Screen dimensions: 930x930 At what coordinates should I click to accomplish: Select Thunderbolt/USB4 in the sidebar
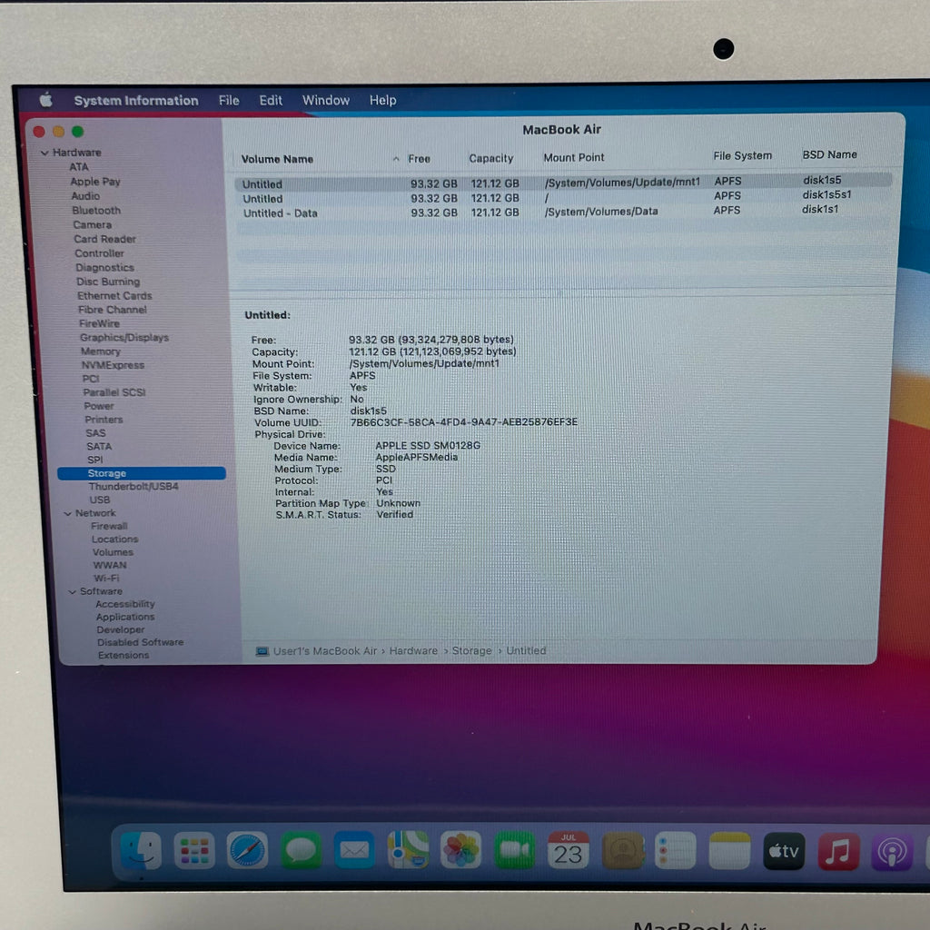coord(134,487)
